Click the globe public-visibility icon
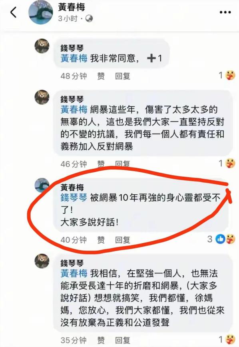Image resolution: width=239 pixels, height=347 pixels. point(89,18)
